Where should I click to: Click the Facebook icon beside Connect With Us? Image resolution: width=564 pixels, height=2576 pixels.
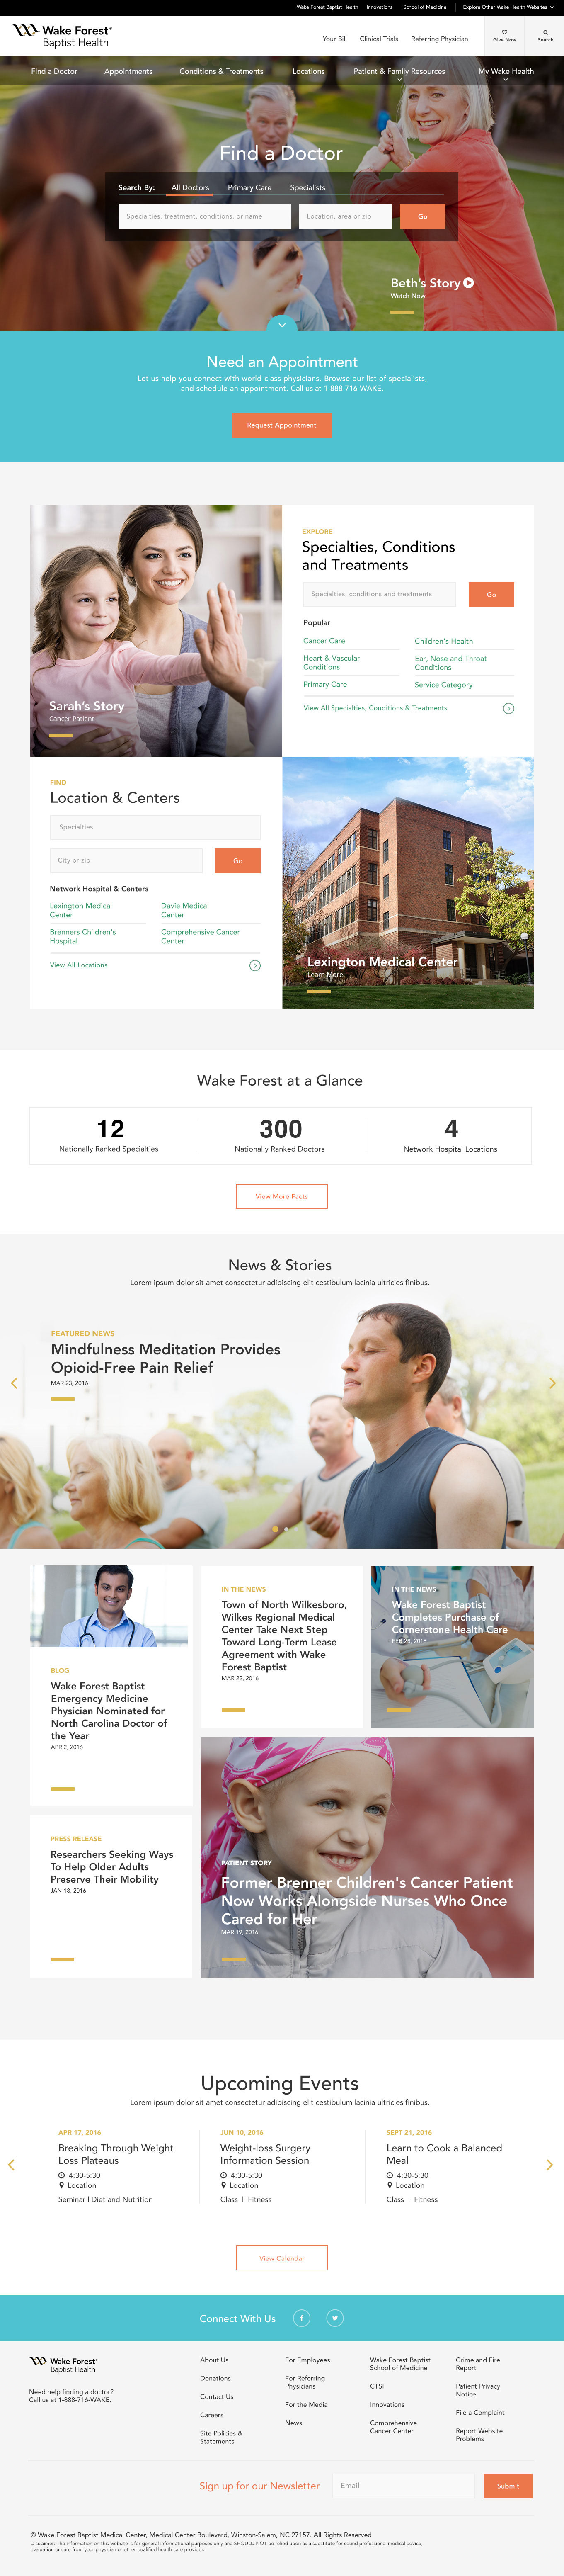click(301, 2318)
